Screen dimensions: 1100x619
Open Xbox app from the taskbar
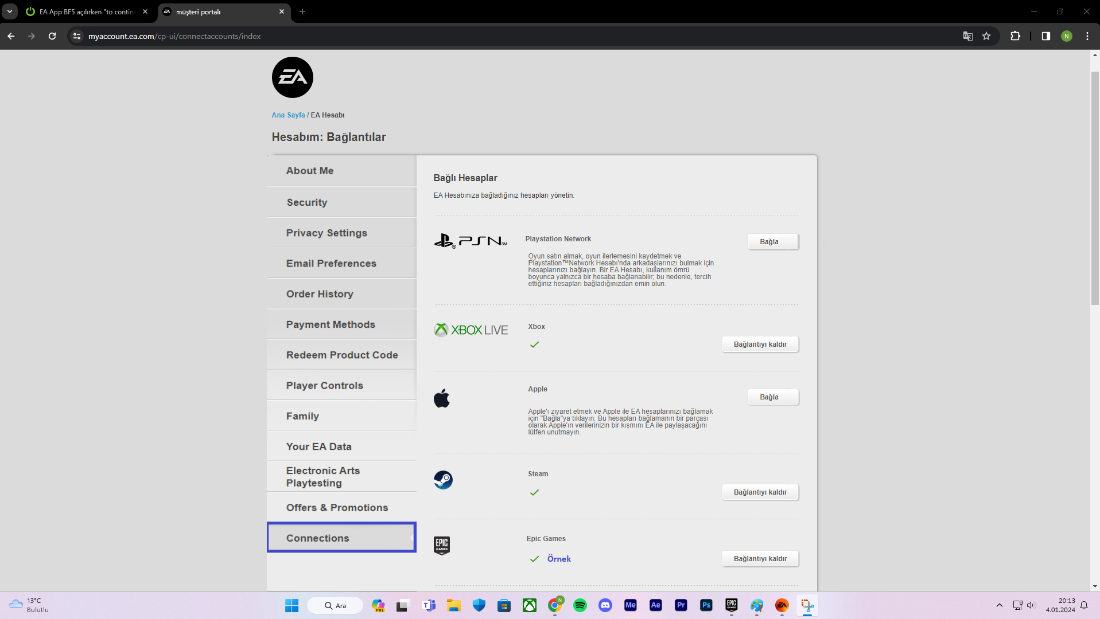click(530, 605)
